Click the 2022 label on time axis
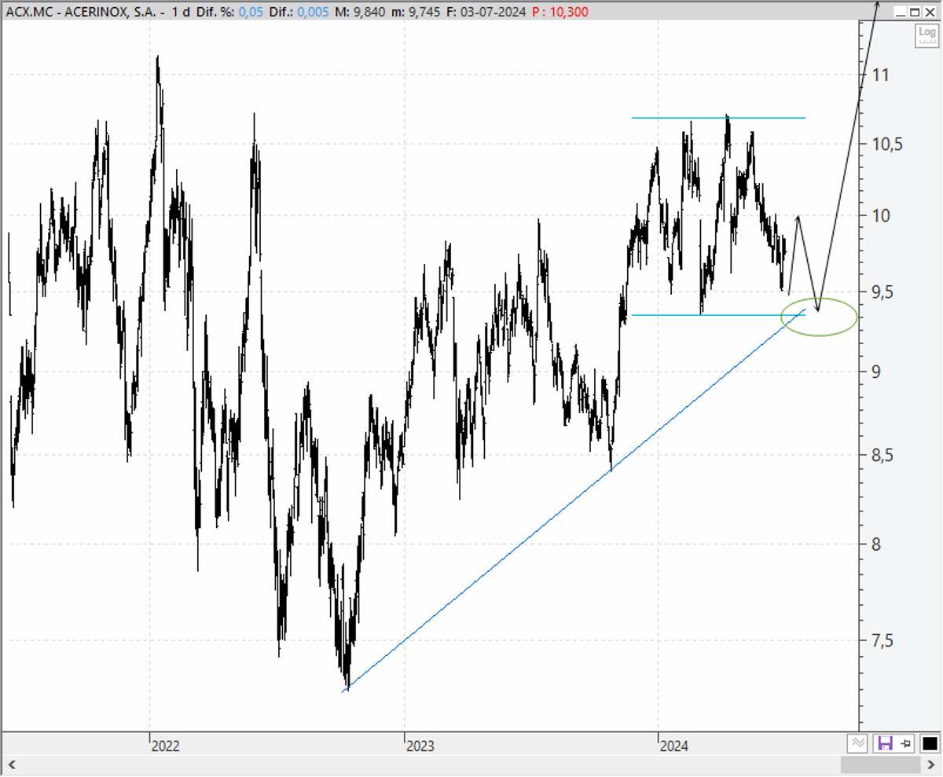The image size is (943, 777). click(166, 746)
